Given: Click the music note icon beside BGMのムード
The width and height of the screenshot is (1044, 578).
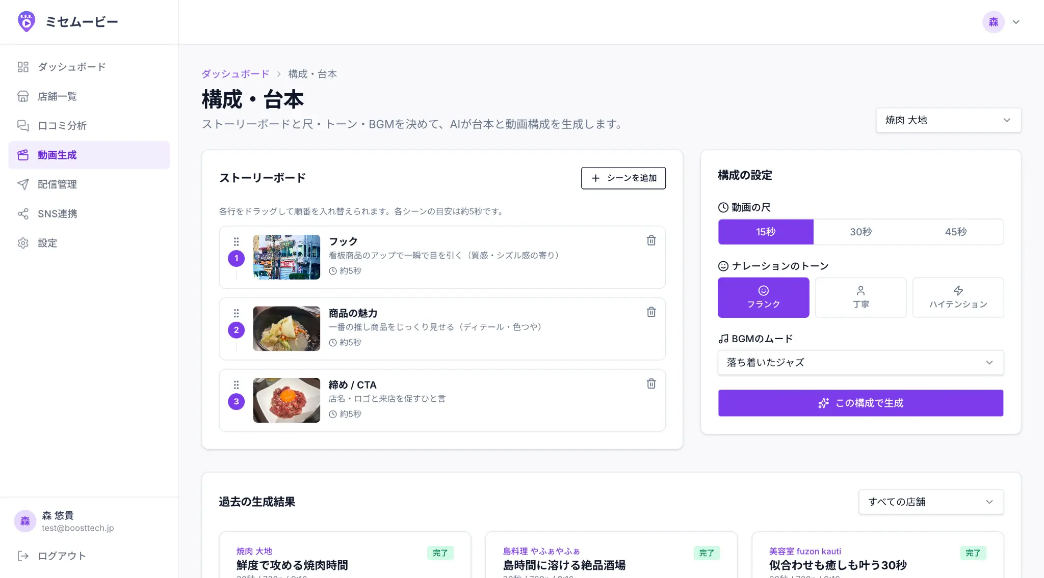Looking at the screenshot, I should tap(723, 339).
